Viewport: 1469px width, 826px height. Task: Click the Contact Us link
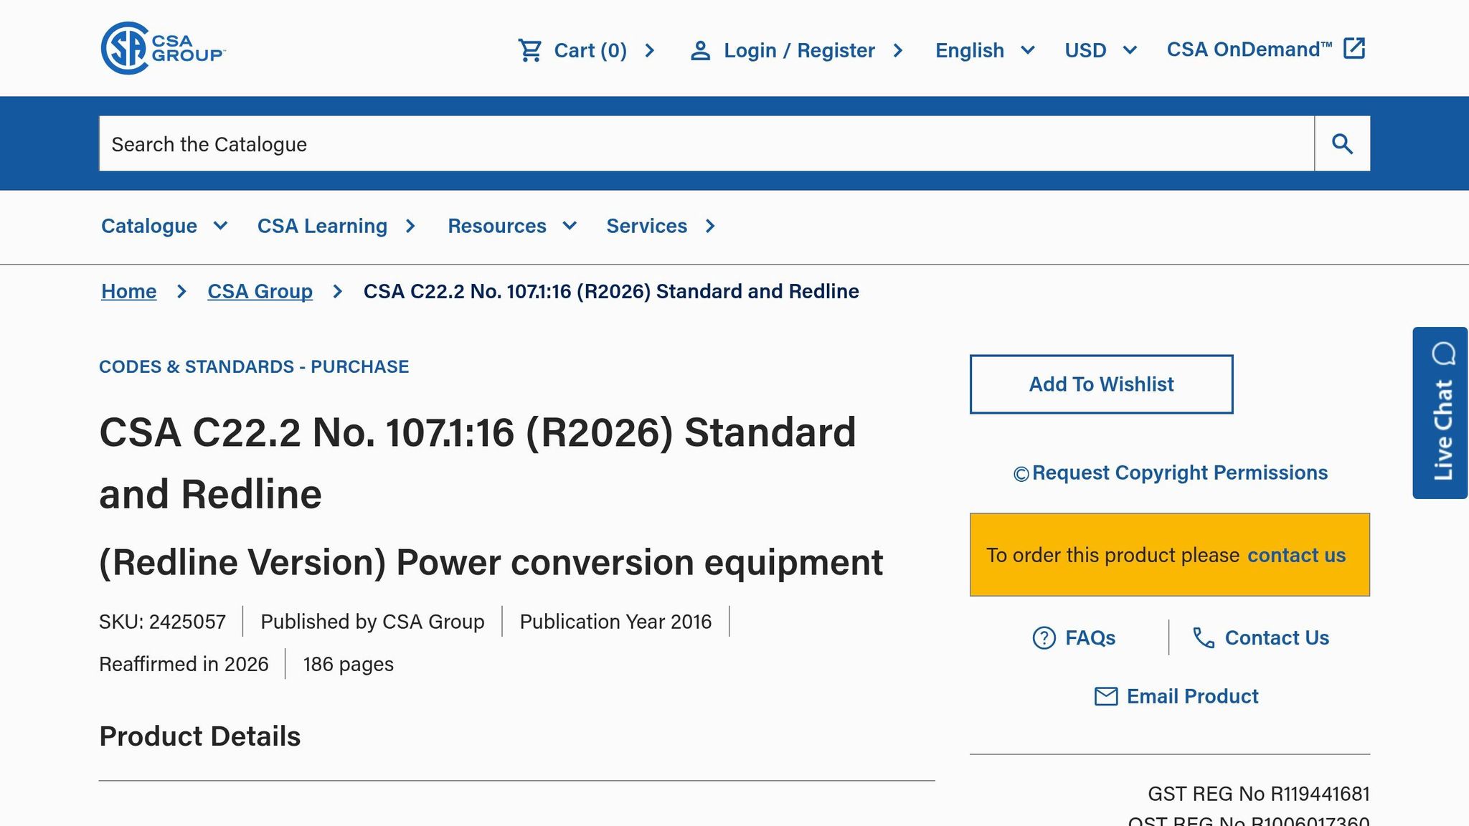pos(1277,637)
